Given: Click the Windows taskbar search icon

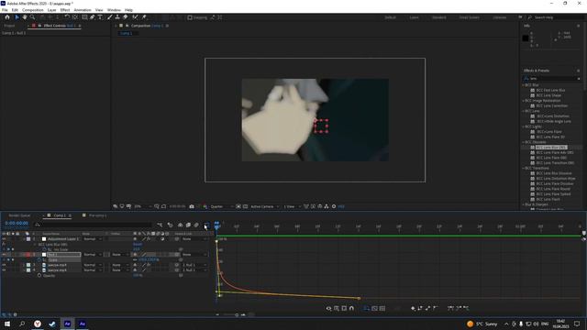Looking at the screenshot, I should [22, 324].
